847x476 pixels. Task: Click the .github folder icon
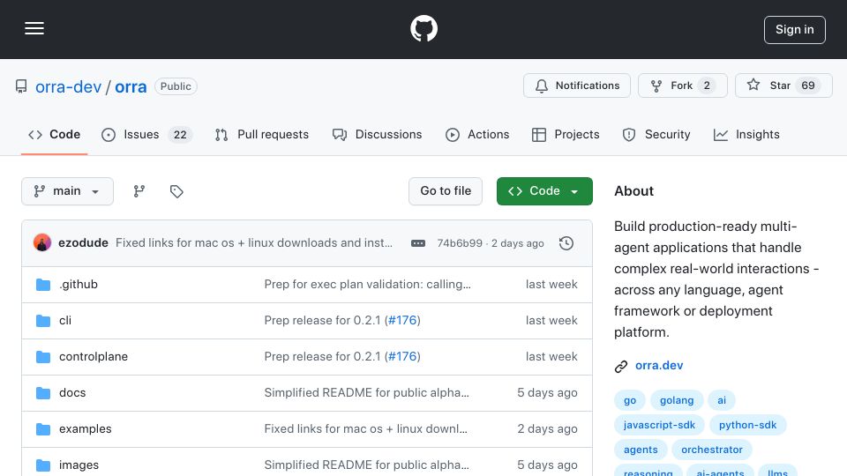(x=43, y=285)
